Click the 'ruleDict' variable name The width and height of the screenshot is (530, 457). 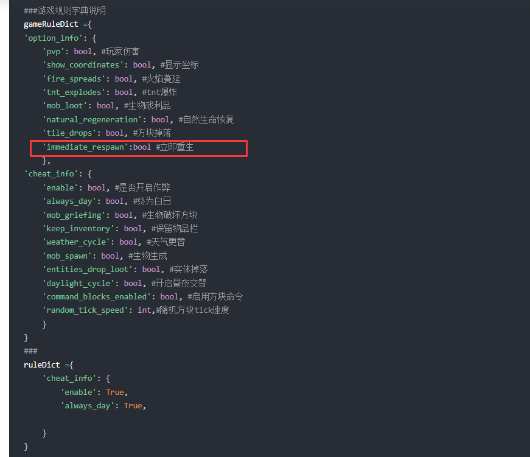pyautogui.click(x=42, y=365)
